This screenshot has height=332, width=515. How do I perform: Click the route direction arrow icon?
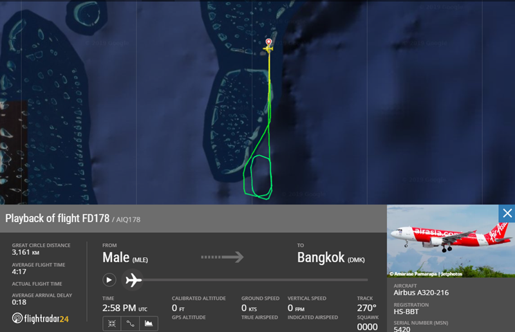(x=222, y=257)
